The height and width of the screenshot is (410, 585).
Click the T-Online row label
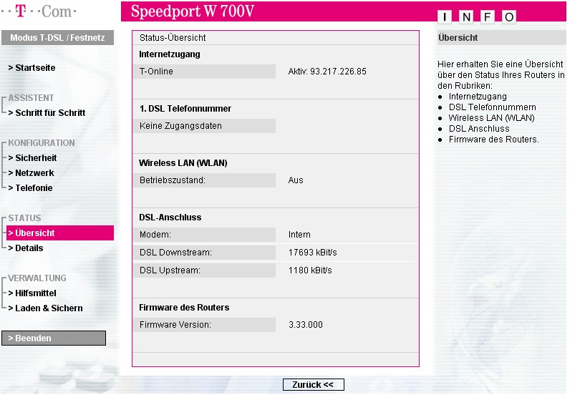tap(156, 71)
